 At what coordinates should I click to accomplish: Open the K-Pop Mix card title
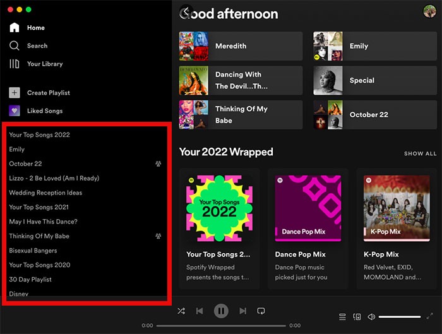click(381, 254)
